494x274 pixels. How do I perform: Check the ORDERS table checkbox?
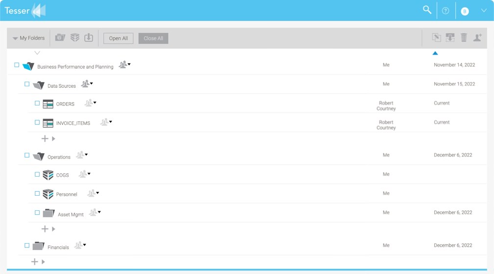tap(37, 103)
